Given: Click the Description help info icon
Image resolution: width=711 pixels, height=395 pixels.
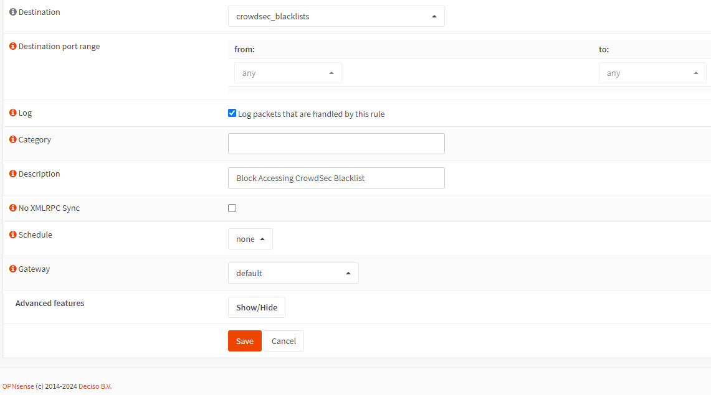Looking at the screenshot, I should 11,174.
